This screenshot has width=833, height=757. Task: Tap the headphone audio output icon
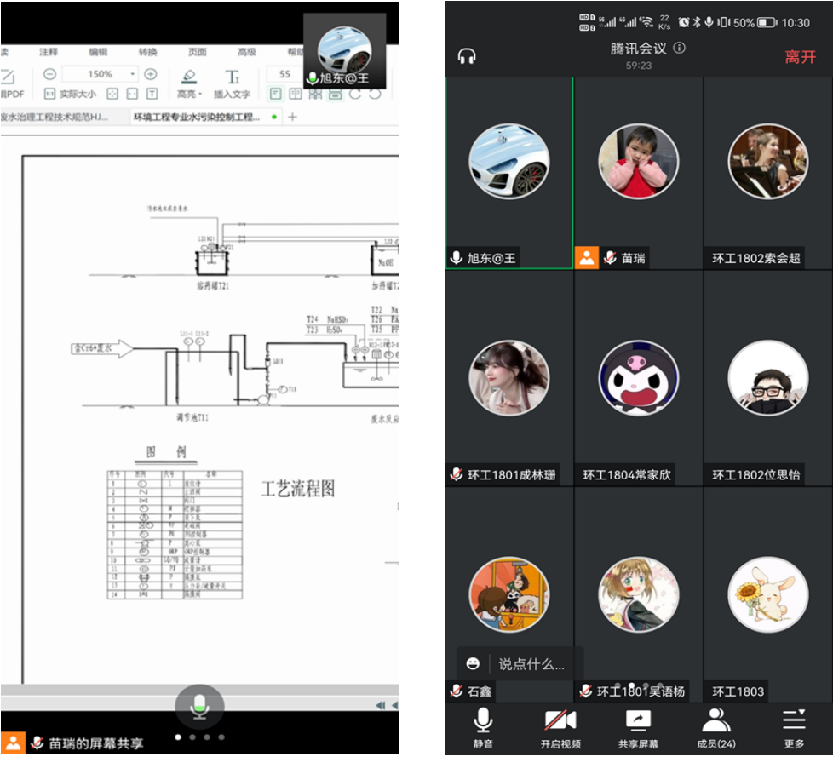point(467,57)
